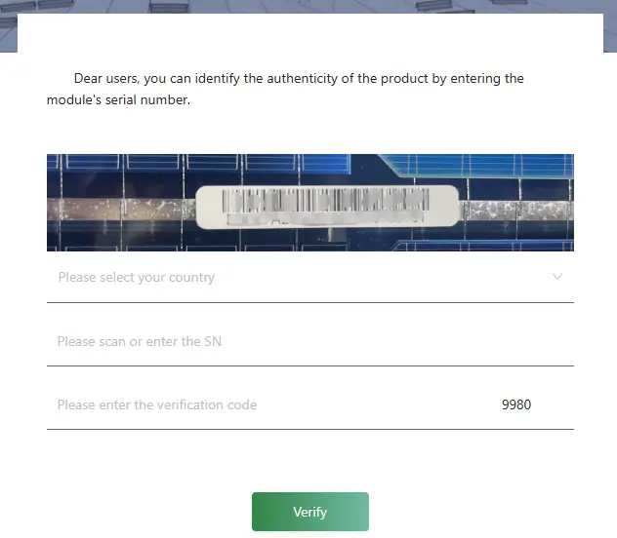Viewport: 617px width, 538px height.
Task: Click the light blue panel graphic in banner
Action: pos(482,165)
